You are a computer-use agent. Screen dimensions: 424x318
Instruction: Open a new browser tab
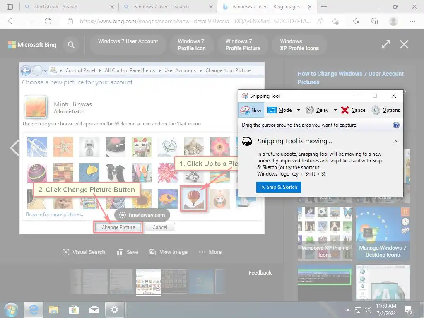tap(324, 7)
